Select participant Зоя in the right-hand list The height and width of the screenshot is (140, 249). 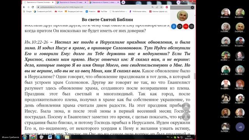(226, 70)
